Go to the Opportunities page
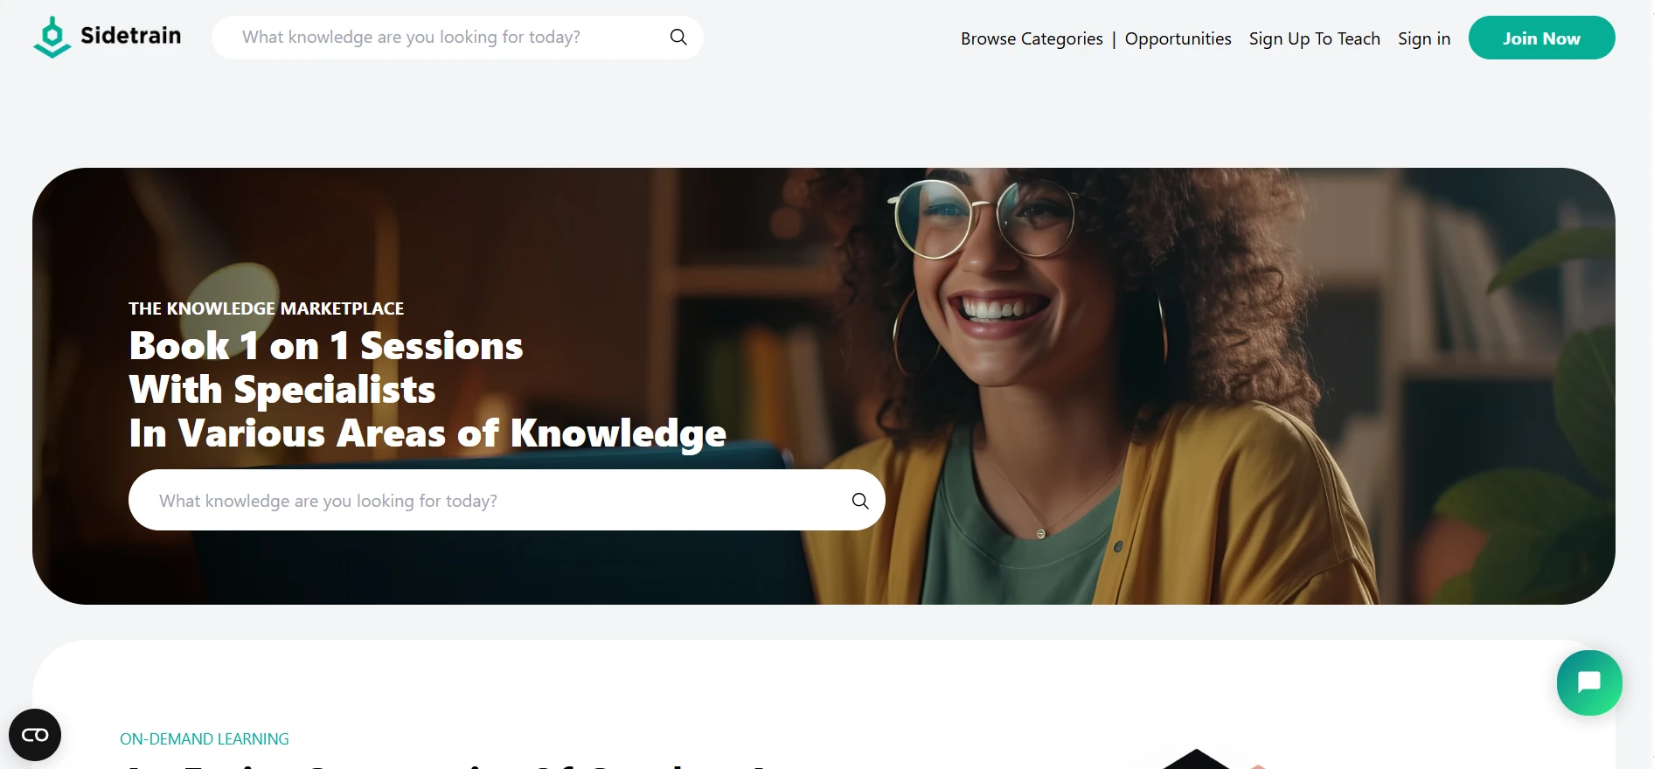1654x769 pixels. (1178, 38)
